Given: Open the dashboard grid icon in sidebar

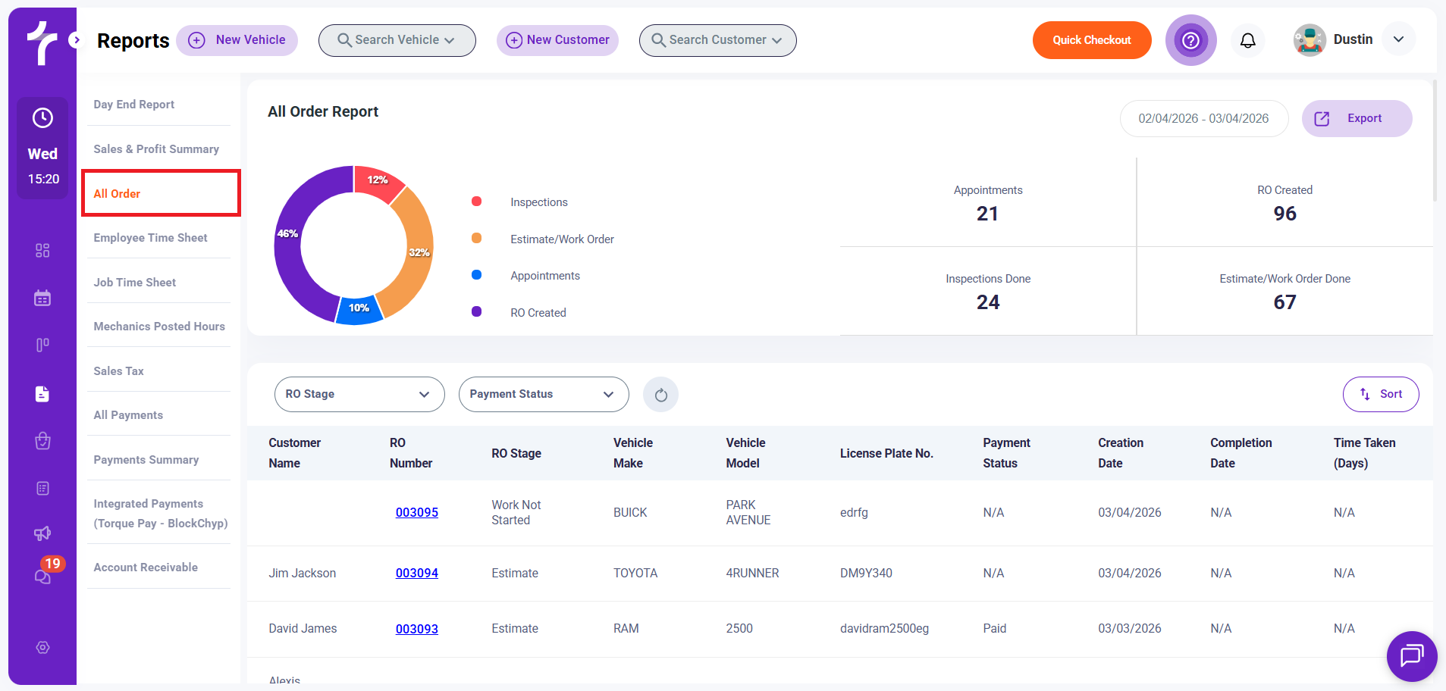Looking at the screenshot, I should pos(42,251).
